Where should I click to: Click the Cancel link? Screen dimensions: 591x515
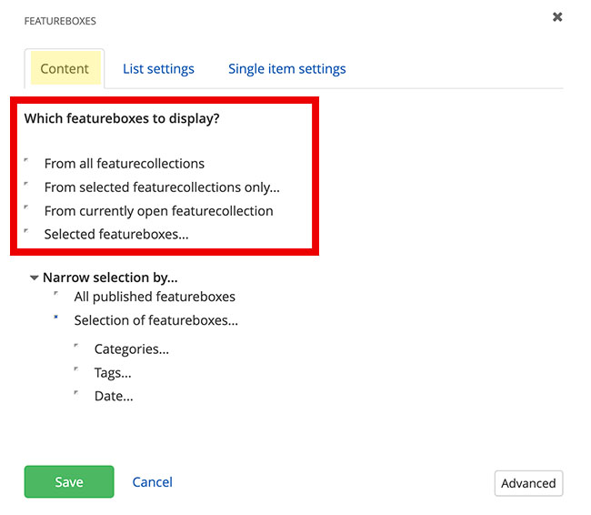152,482
